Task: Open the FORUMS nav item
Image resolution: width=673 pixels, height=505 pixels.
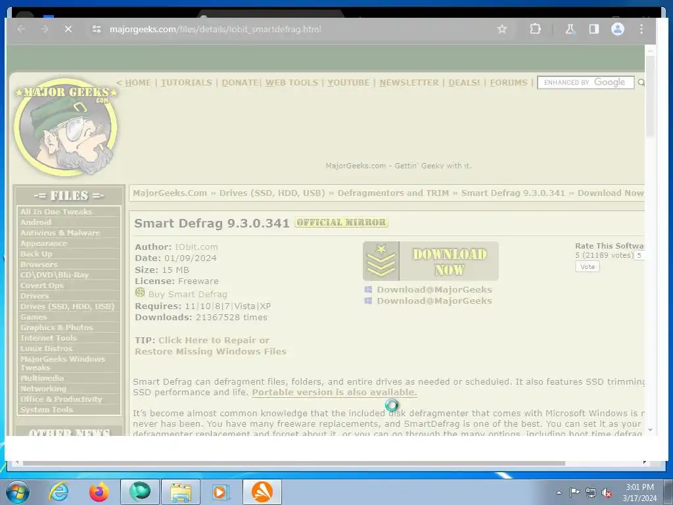Action: pyautogui.click(x=508, y=82)
